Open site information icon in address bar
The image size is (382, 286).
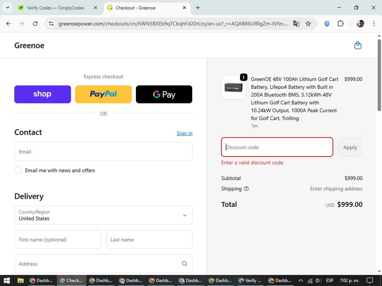coord(51,24)
